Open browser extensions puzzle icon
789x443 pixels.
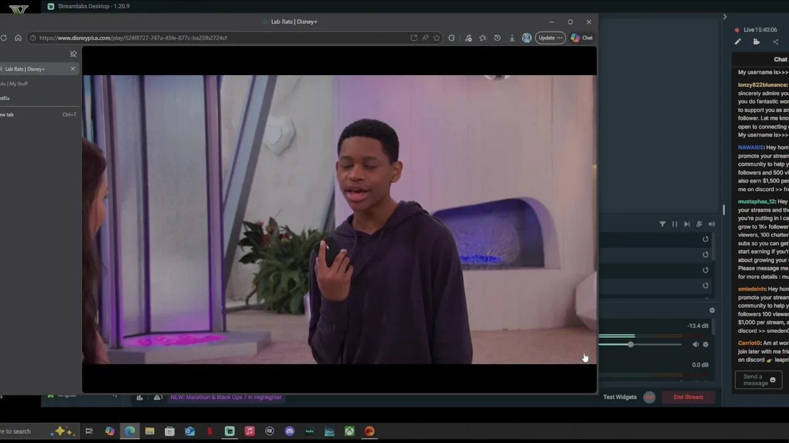click(452, 38)
